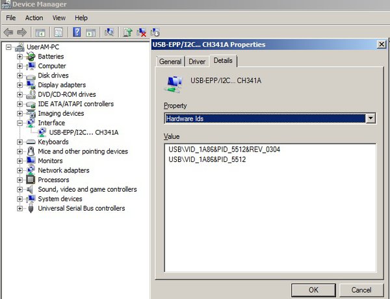Click the DVD/CD-ROM drives icon
The height and width of the screenshot is (299, 390).
[x=31, y=94]
